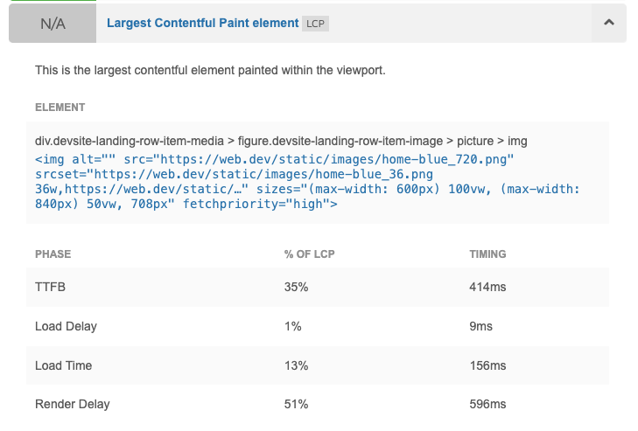Select the TTFB phase row label
This screenshot has width=638, height=431.
pyautogui.click(x=49, y=286)
